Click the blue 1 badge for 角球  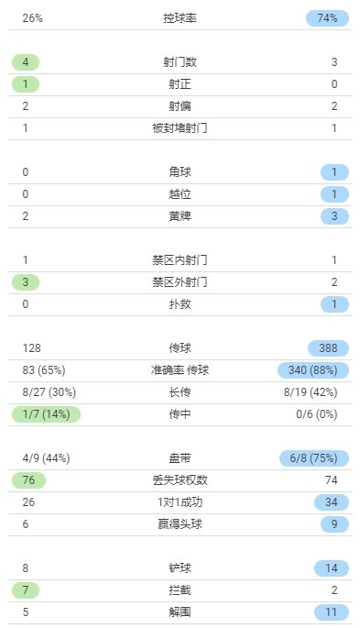[334, 172]
